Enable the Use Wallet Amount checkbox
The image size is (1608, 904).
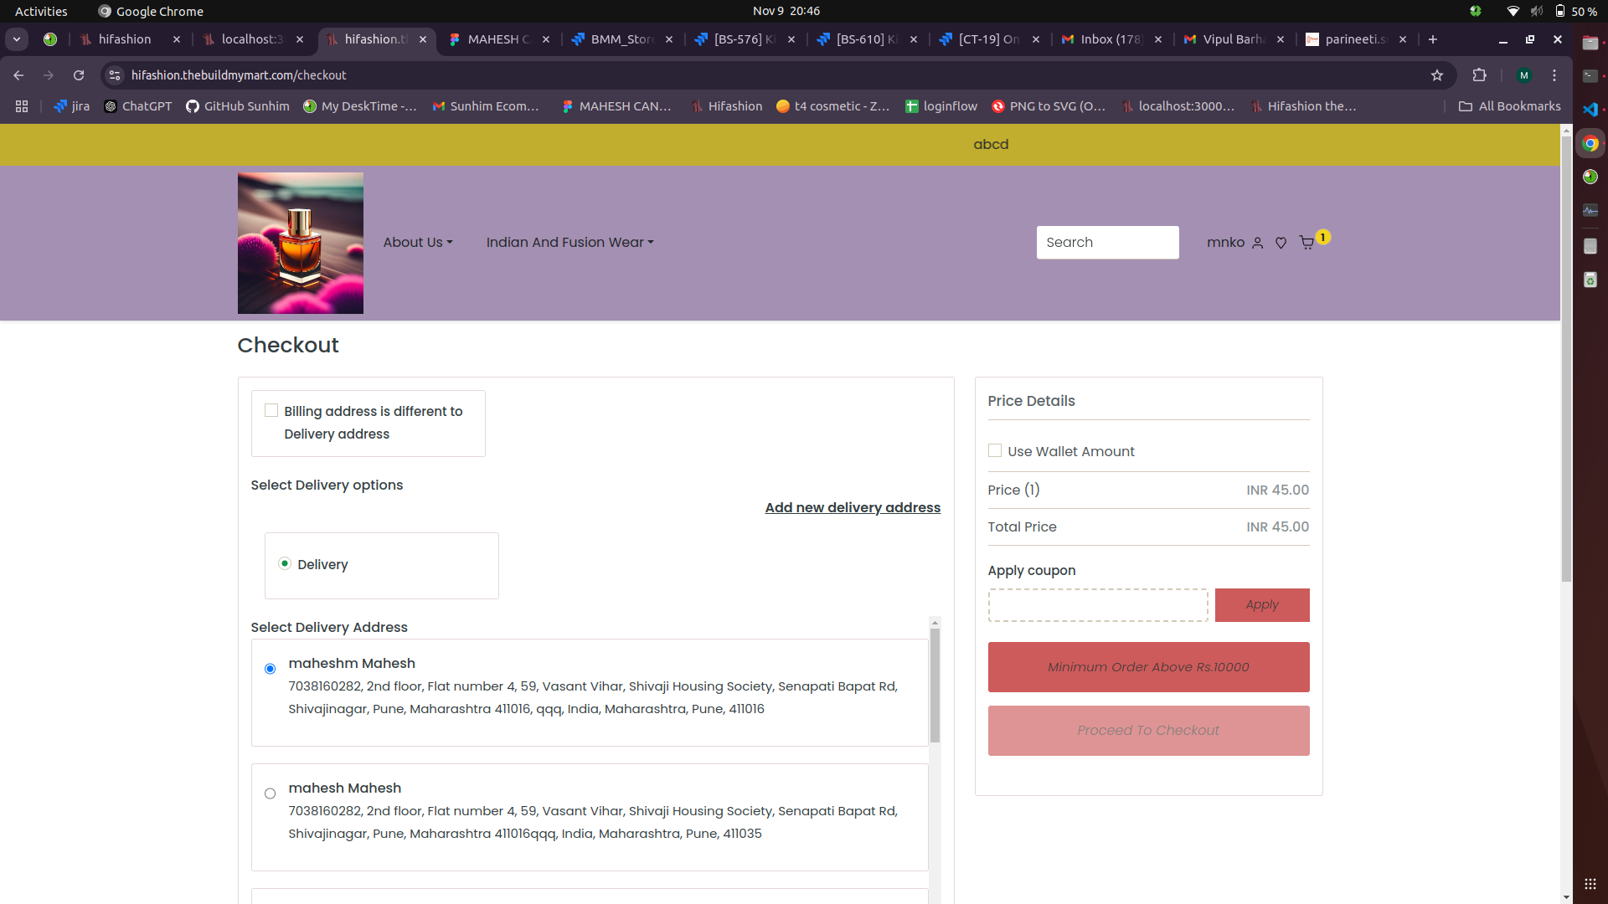995,450
